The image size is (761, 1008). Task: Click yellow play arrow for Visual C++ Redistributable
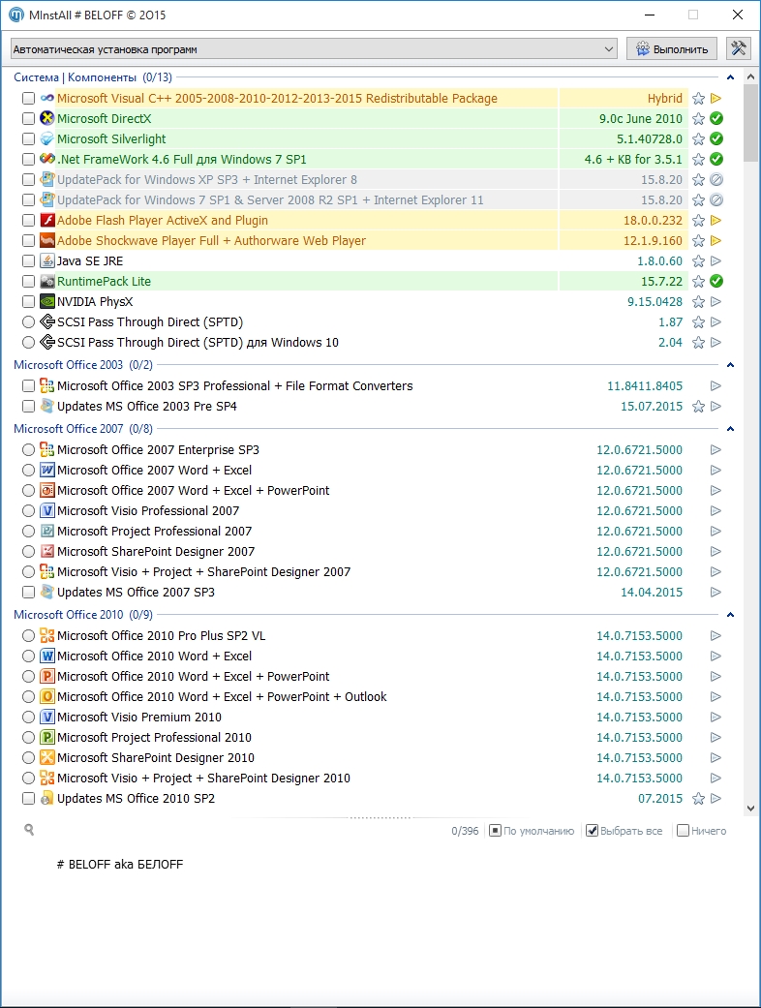716,99
